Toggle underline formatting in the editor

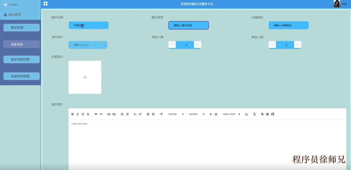tap(83, 114)
